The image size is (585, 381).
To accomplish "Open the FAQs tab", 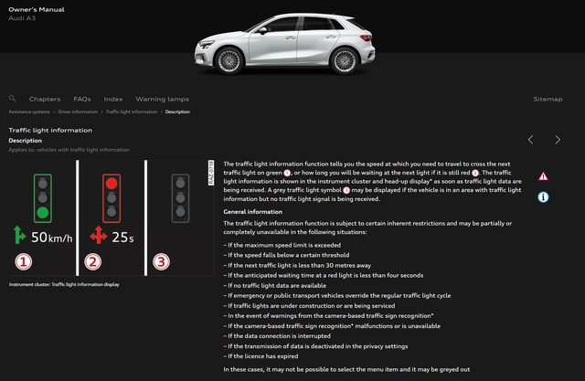I will click(82, 99).
